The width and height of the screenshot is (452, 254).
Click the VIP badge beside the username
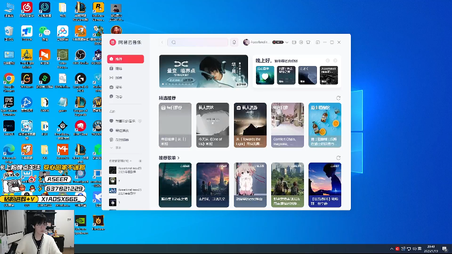pyautogui.click(x=278, y=42)
